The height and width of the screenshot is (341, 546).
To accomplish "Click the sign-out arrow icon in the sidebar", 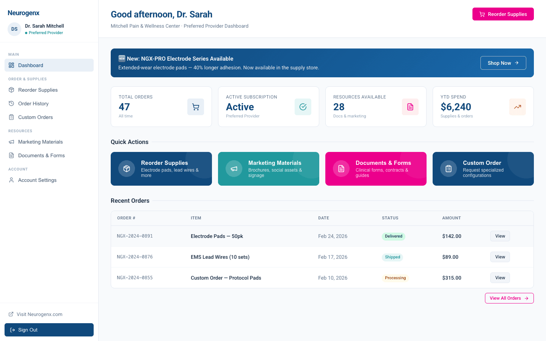I will pos(13,330).
